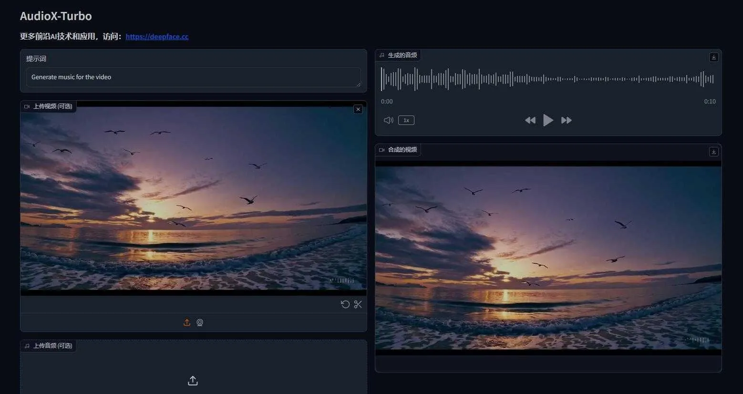
Task: Click the 提示词 label
Action: tap(36, 59)
